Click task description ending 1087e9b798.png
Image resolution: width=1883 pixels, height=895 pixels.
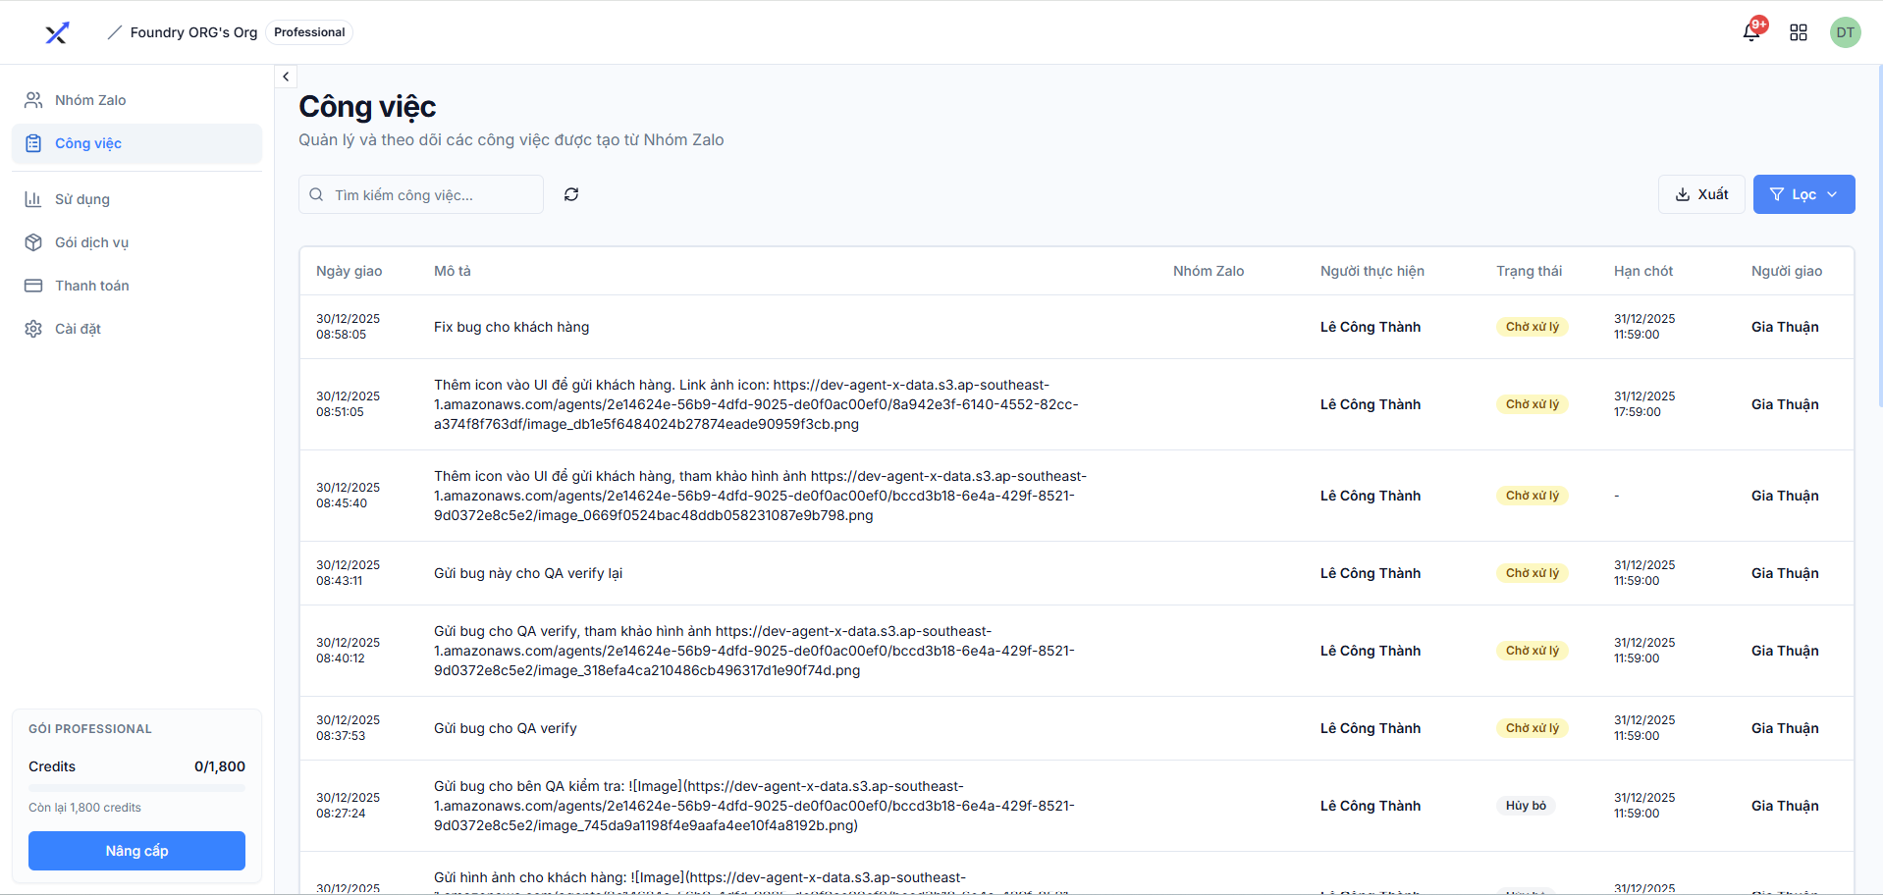click(x=760, y=496)
